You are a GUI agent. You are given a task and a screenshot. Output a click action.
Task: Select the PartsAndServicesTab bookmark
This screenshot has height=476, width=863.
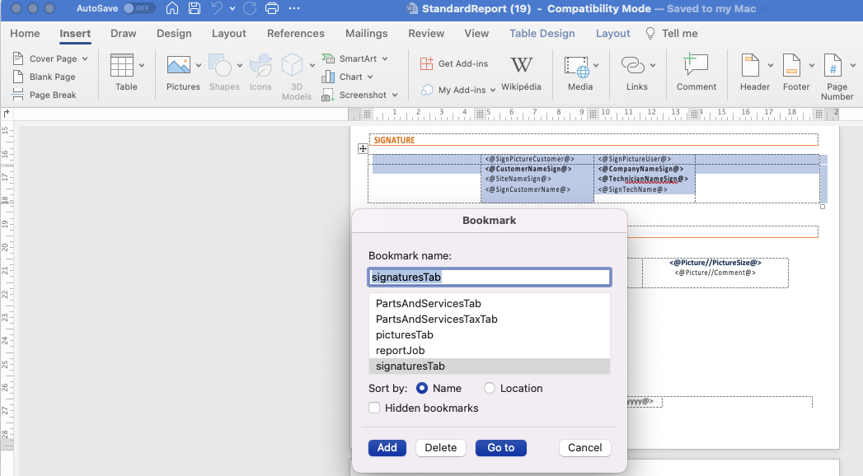[x=490, y=303]
